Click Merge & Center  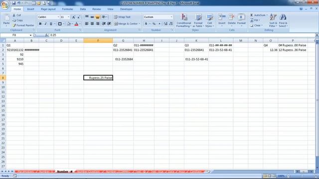click(x=126, y=24)
